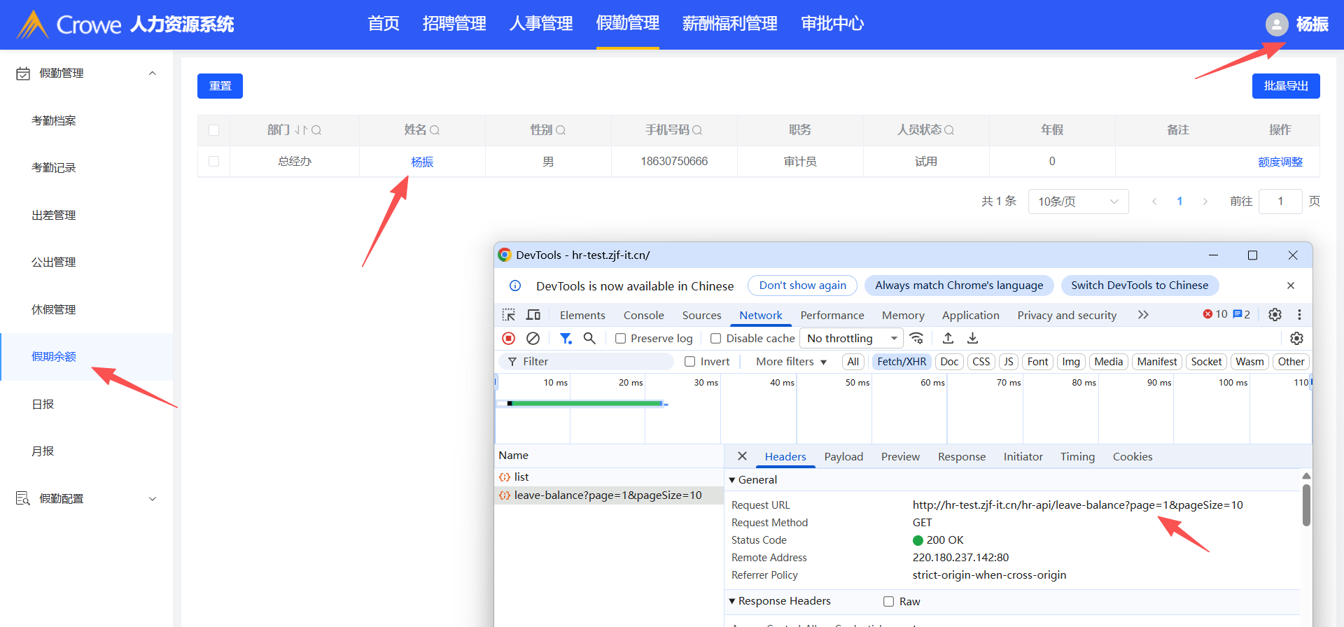Enable the Preserve log checkbox
This screenshot has width=1344, height=627.
coord(620,339)
